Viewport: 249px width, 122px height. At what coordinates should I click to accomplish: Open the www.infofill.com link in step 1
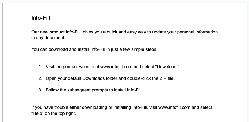point(116,67)
